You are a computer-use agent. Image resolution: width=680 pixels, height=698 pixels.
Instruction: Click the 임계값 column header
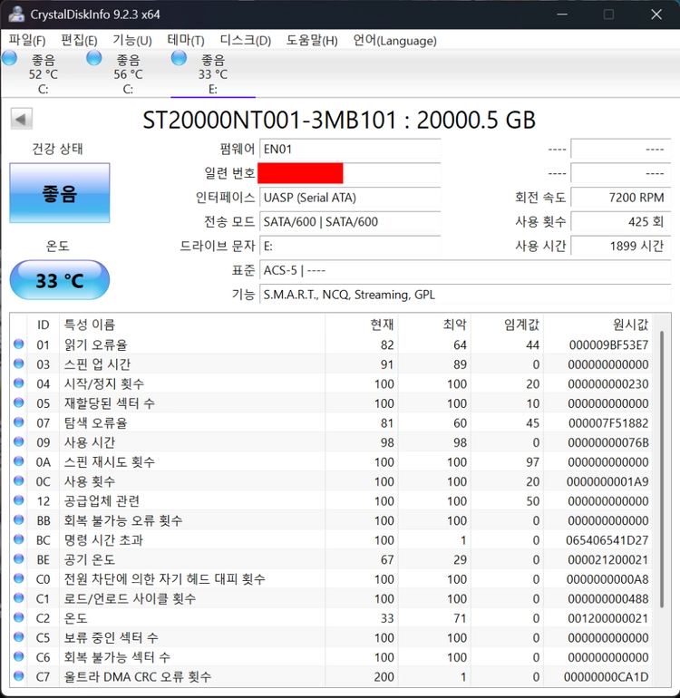click(507, 325)
